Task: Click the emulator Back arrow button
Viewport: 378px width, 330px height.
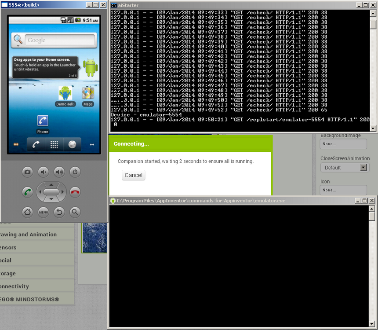Action: coord(59,212)
